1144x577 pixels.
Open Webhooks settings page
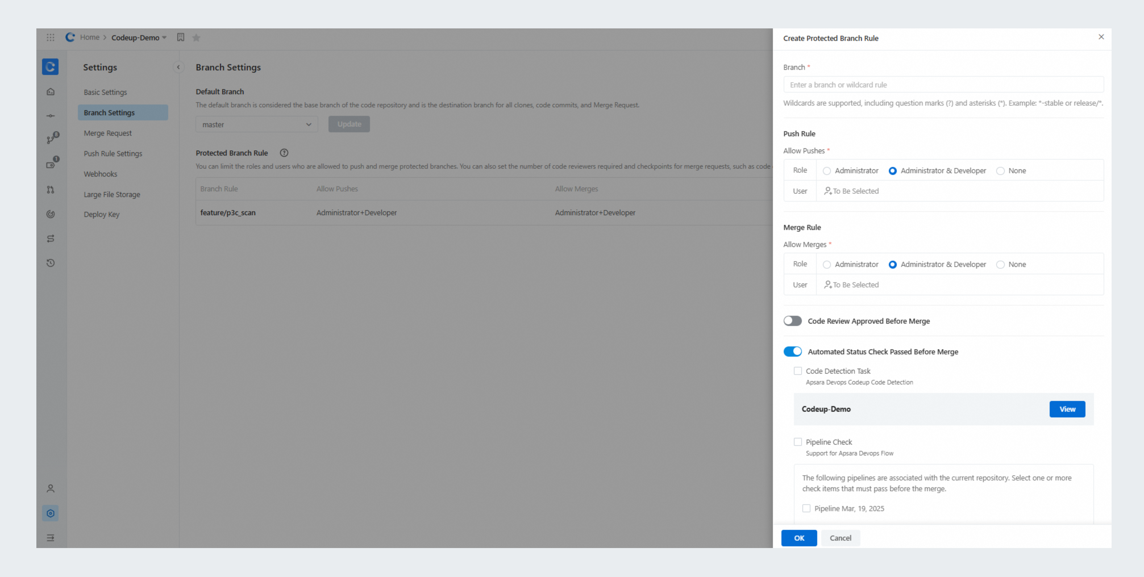click(100, 174)
